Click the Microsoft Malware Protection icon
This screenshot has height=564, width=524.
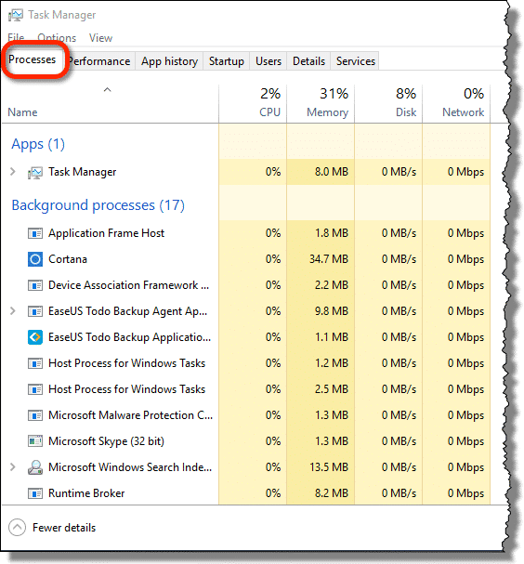tap(35, 416)
